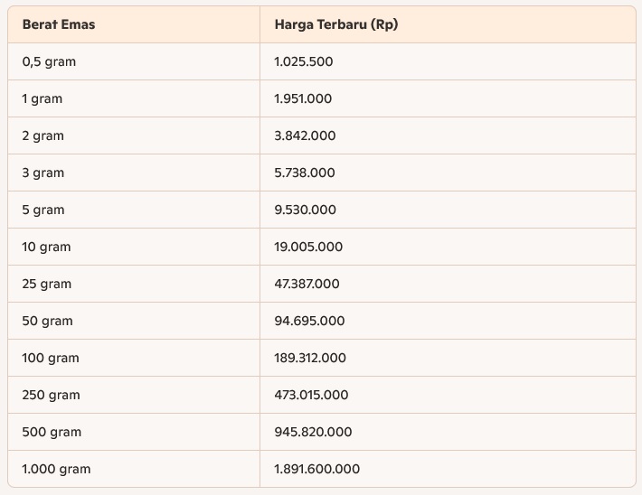Click the price 19.005.000

(x=308, y=247)
